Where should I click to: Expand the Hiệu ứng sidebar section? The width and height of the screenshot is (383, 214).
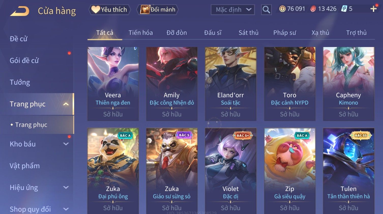[66, 187]
